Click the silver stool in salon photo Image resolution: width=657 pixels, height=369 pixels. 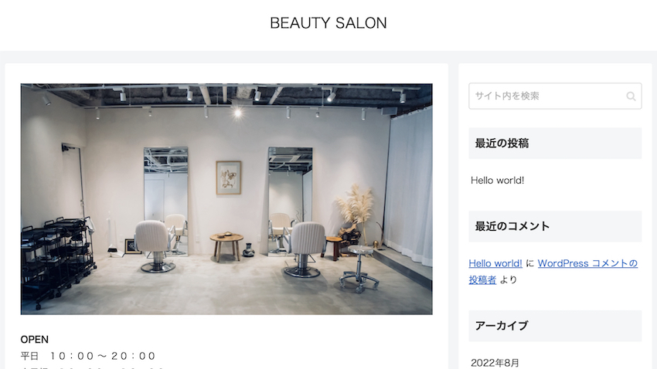359,269
